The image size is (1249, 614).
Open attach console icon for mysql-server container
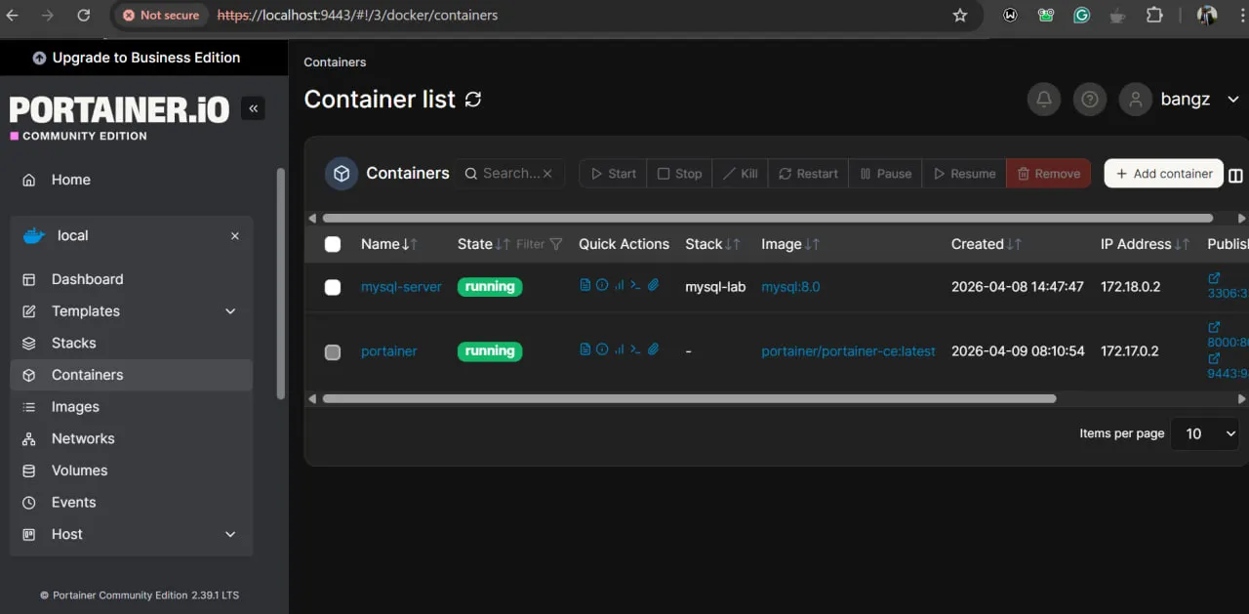654,285
